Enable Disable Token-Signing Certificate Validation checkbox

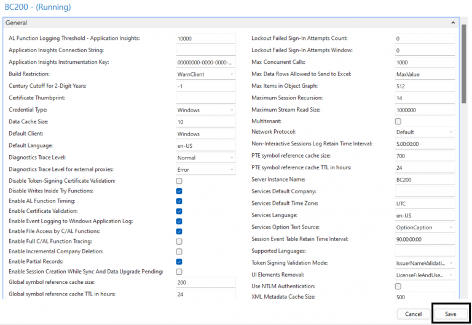coord(179,182)
